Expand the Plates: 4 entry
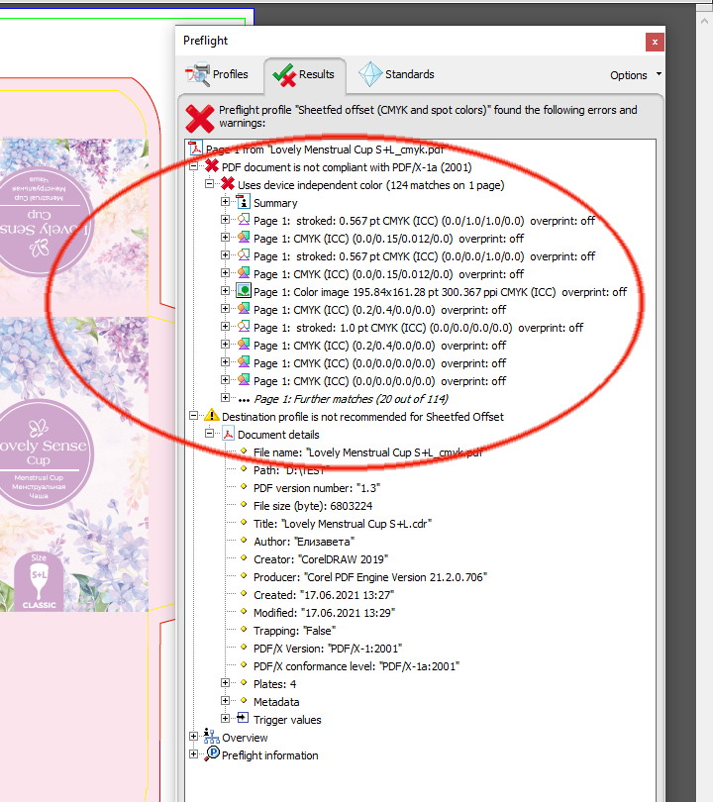 pos(225,683)
